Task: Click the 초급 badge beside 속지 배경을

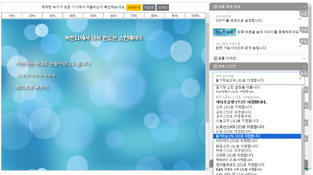Action: [x=303, y=13]
